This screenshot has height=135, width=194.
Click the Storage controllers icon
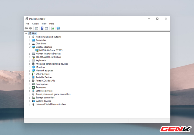click(33, 98)
